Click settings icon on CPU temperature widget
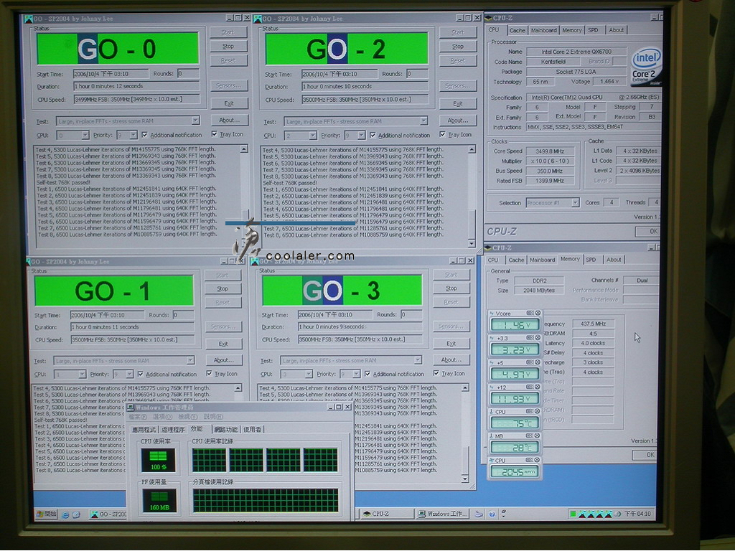This screenshot has width=735, height=551. point(530,412)
